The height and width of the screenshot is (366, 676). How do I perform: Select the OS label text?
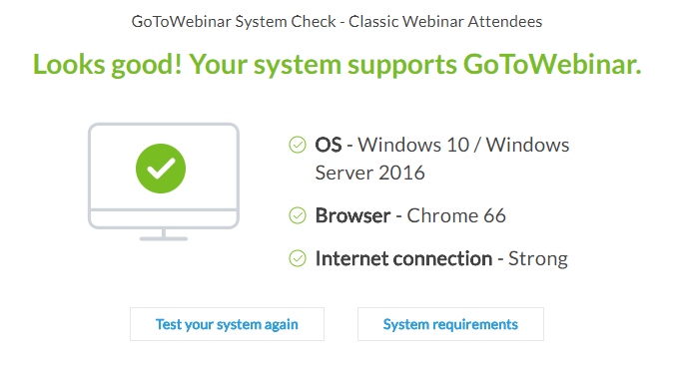tap(329, 145)
